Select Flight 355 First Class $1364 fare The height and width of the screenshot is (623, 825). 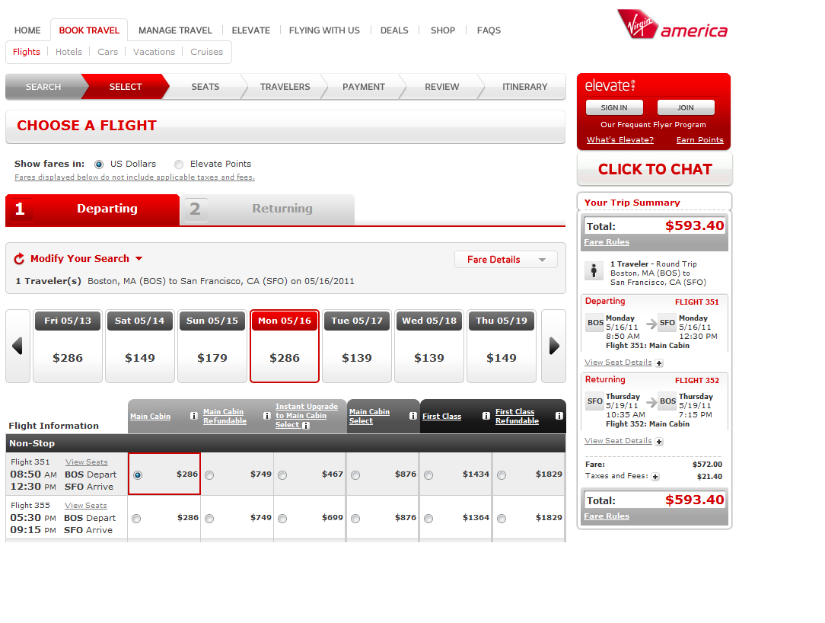[x=428, y=519]
